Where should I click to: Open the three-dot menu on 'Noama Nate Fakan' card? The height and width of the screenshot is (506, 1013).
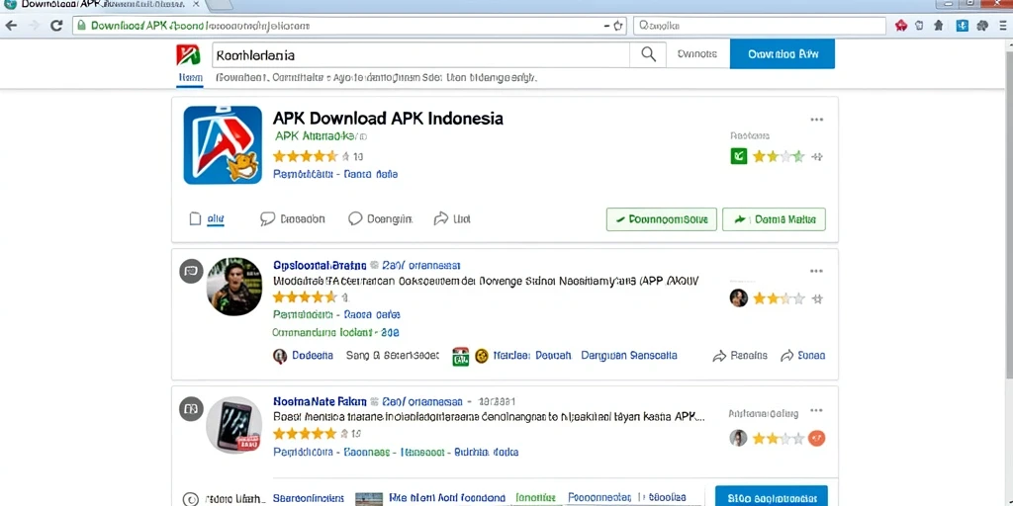click(x=816, y=410)
